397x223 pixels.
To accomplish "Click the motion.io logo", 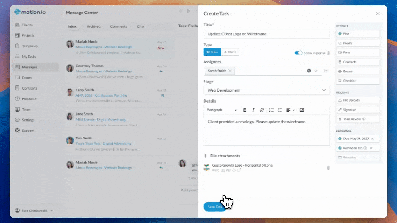I will point(30,12).
